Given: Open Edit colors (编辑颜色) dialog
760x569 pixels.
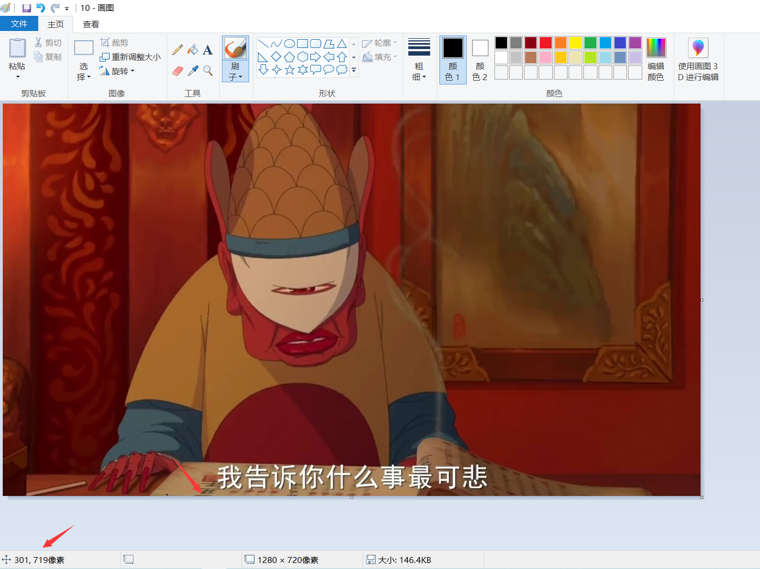Looking at the screenshot, I should (656, 59).
